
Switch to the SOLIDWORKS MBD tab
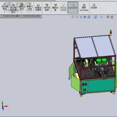coord(31,16)
